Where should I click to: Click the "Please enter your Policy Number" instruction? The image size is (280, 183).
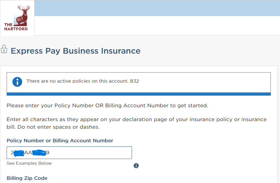(x=107, y=105)
